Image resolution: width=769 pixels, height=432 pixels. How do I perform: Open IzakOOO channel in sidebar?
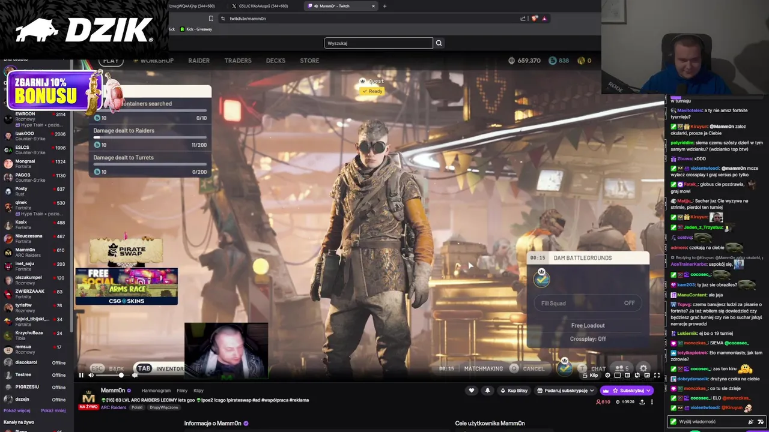pyautogui.click(x=36, y=136)
